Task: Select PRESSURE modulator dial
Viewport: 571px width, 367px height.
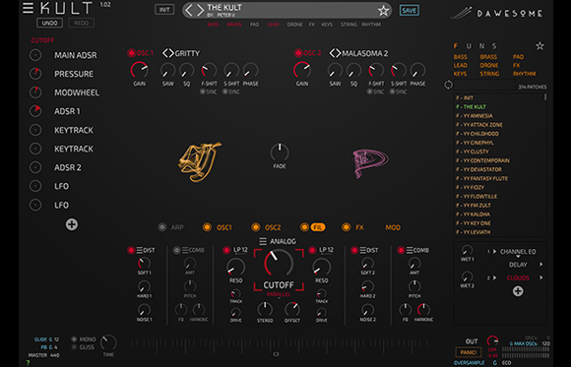Action: [x=35, y=74]
